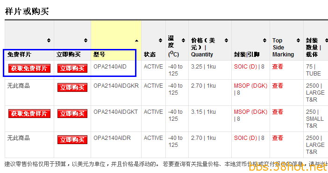Select the OPA2140AIDGKT part number text
This screenshot has width=328, height=173.
click(x=115, y=111)
